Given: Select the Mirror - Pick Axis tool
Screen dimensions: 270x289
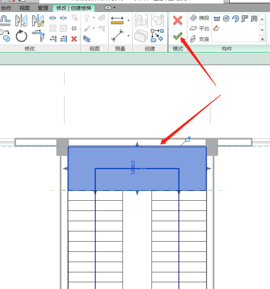Looking at the screenshot, I should (22, 20).
